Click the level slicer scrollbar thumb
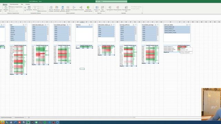The width and height of the screenshot is (221, 124). [x=26, y=30]
